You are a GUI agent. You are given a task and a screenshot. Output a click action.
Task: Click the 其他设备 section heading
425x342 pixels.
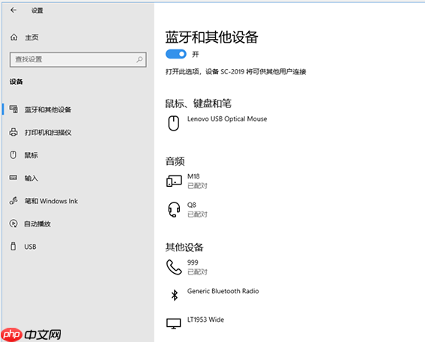pos(184,247)
